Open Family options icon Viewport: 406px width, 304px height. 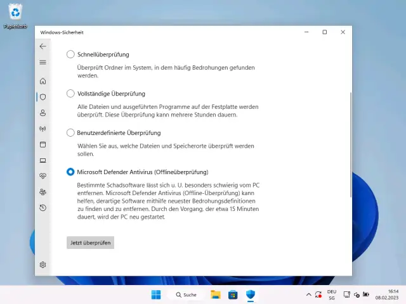(x=43, y=192)
